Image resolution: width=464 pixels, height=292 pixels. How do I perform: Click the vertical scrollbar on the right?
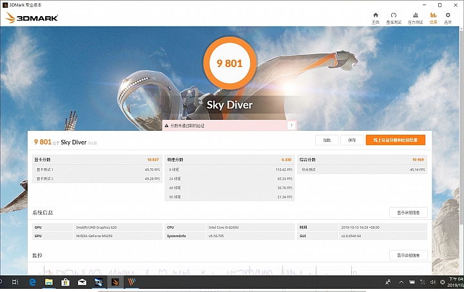461,127
